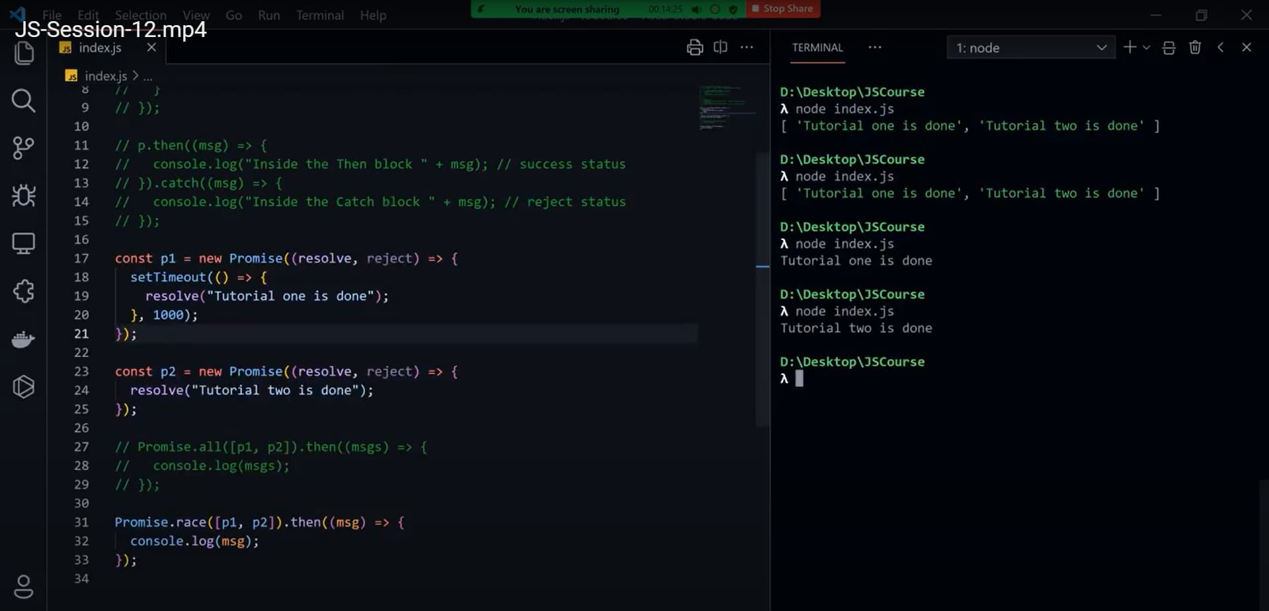Select the index.js editor tab
The width and height of the screenshot is (1269, 611).
pyautogui.click(x=100, y=48)
